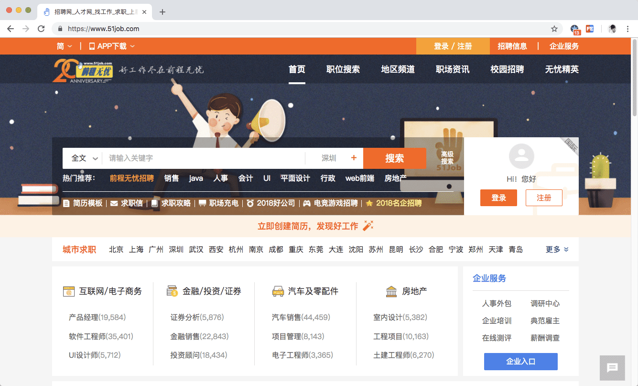638x386 pixels.
Task: Open 高级搜索 advanced search
Action: (x=447, y=158)
